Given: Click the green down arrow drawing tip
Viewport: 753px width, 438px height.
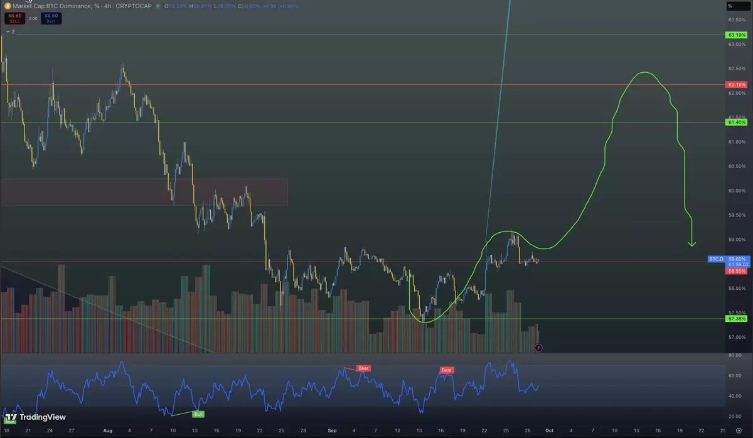Looking at the screenshot, I should [x=692, y=244].
